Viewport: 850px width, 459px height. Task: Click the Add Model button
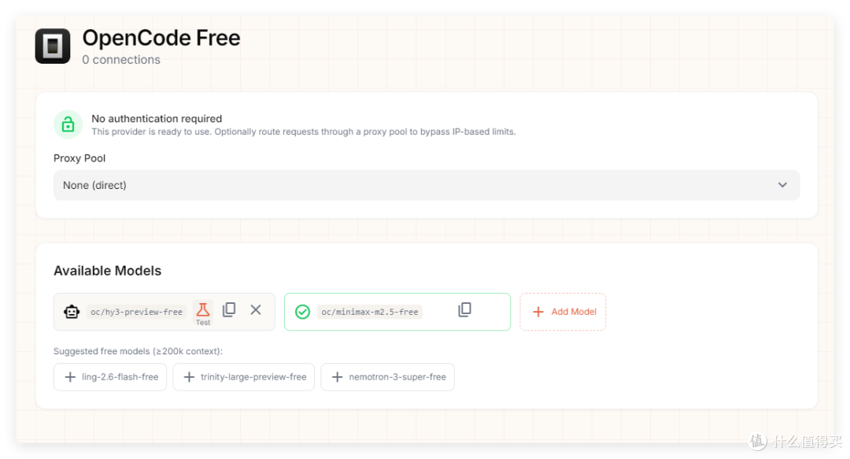(563, 312)
